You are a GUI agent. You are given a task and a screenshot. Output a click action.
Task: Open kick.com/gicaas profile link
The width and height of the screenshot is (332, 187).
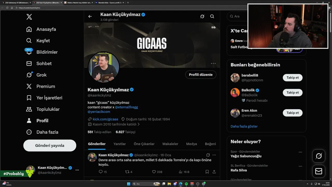(105, 119)
